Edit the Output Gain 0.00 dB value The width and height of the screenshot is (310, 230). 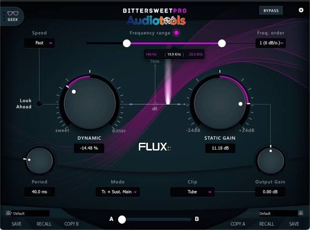(270, 192)
